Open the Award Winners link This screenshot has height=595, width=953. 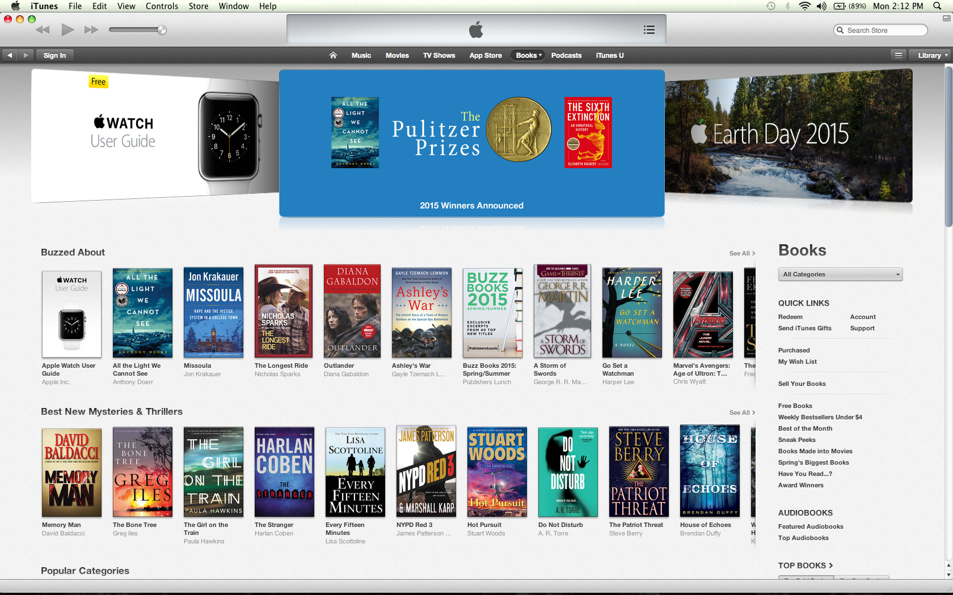pos(800,486)
